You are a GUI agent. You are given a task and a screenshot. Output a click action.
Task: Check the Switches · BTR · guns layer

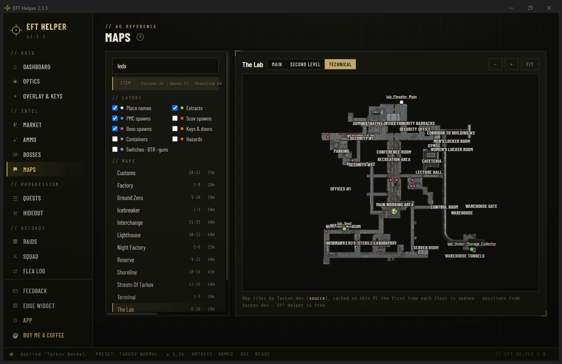(115, 149)
